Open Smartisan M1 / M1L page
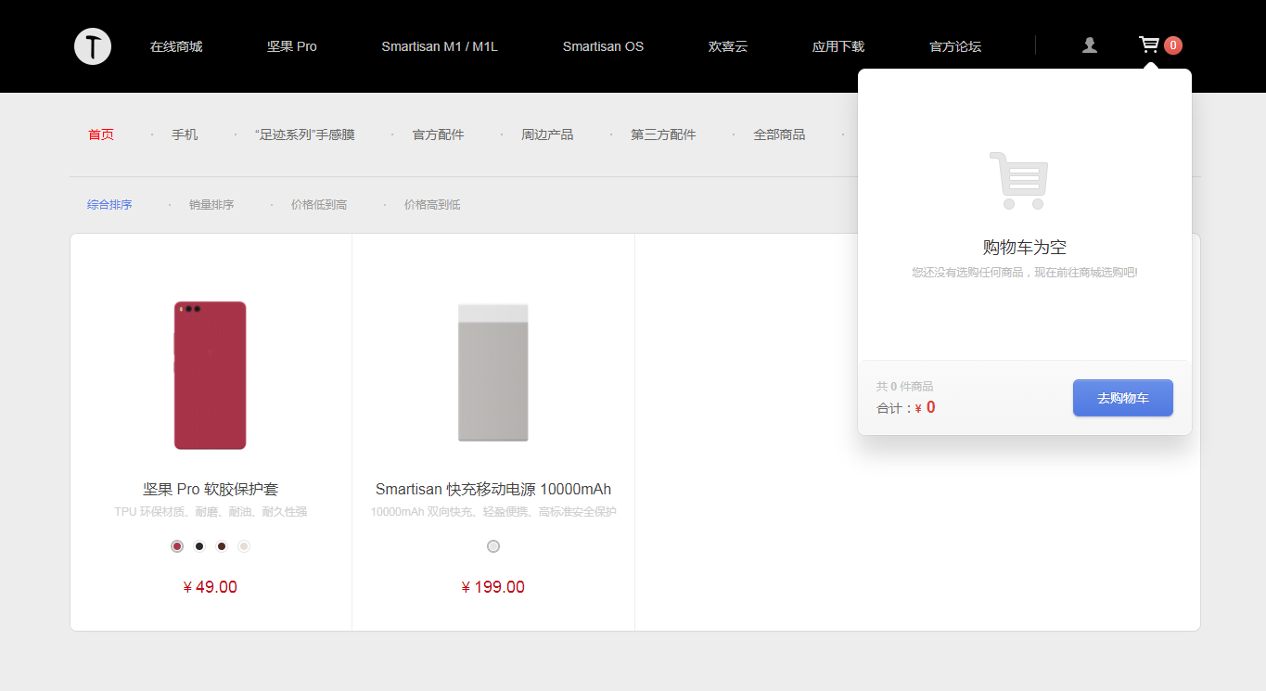Image resolution: width=1266 pixels, height=691 pixels. point(440,46)
